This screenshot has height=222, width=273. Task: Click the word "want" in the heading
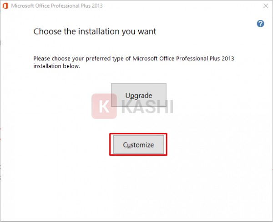click(147, 32)
